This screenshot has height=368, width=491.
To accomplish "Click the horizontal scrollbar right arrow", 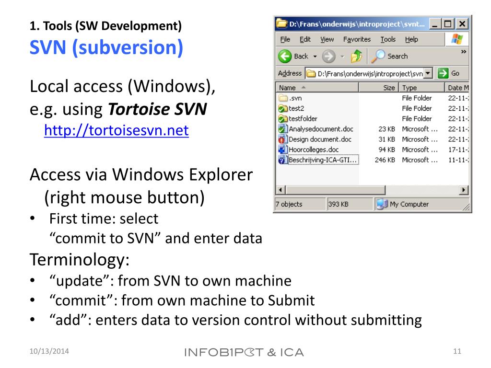I will pos(464,190).
